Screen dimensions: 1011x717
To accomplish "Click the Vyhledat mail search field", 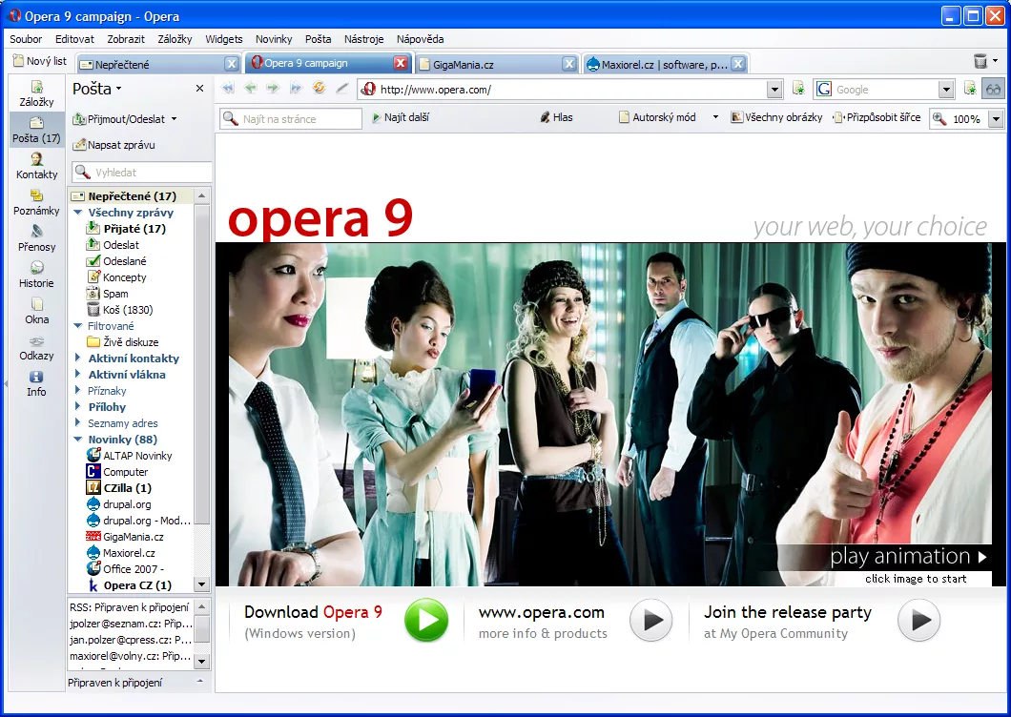I will tap(142, 173).
